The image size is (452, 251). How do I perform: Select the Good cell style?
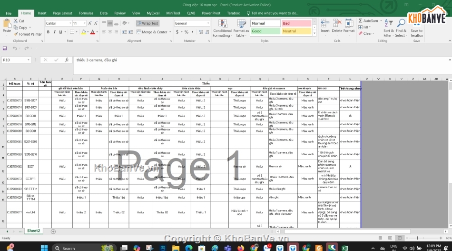[x=265, y=31]
